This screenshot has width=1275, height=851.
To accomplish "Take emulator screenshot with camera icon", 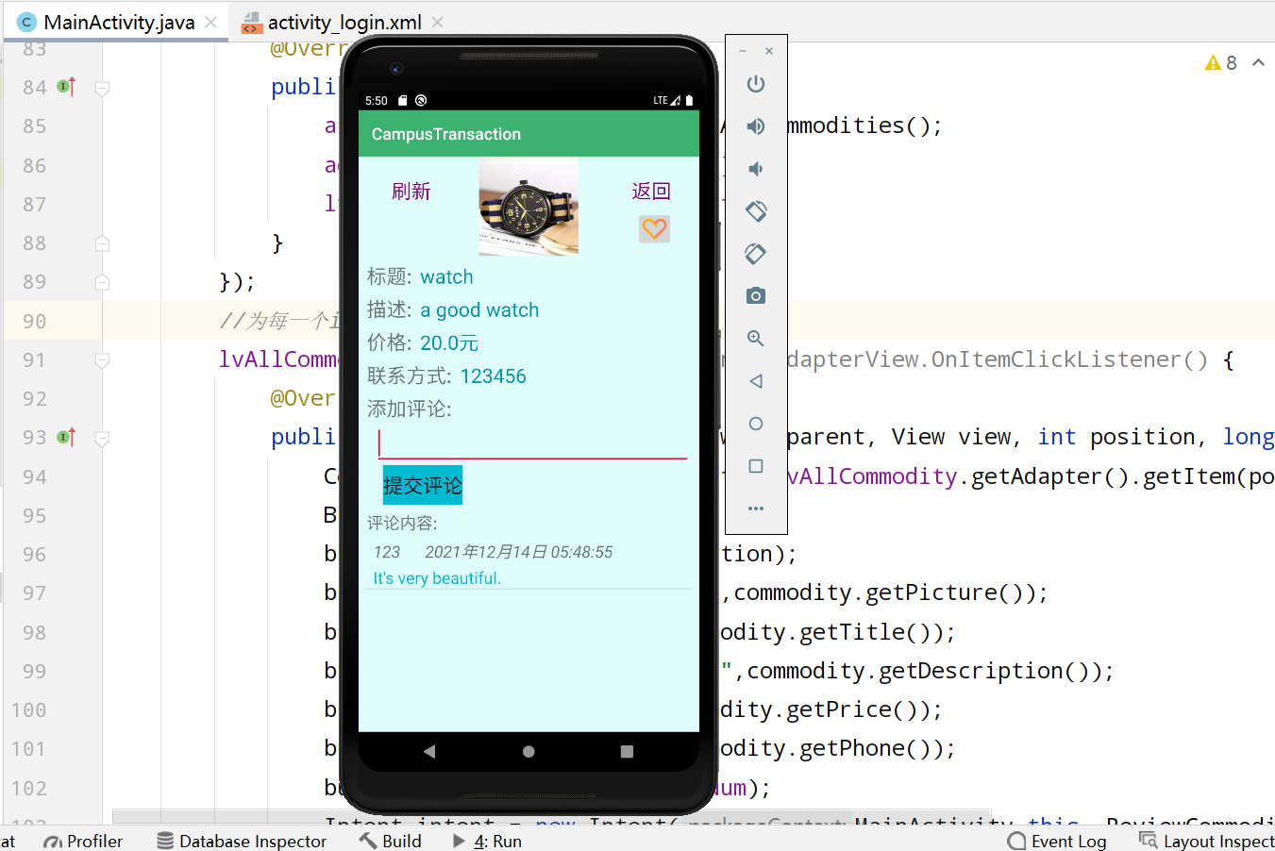I will pyautogui.click(x=756, y=296).
